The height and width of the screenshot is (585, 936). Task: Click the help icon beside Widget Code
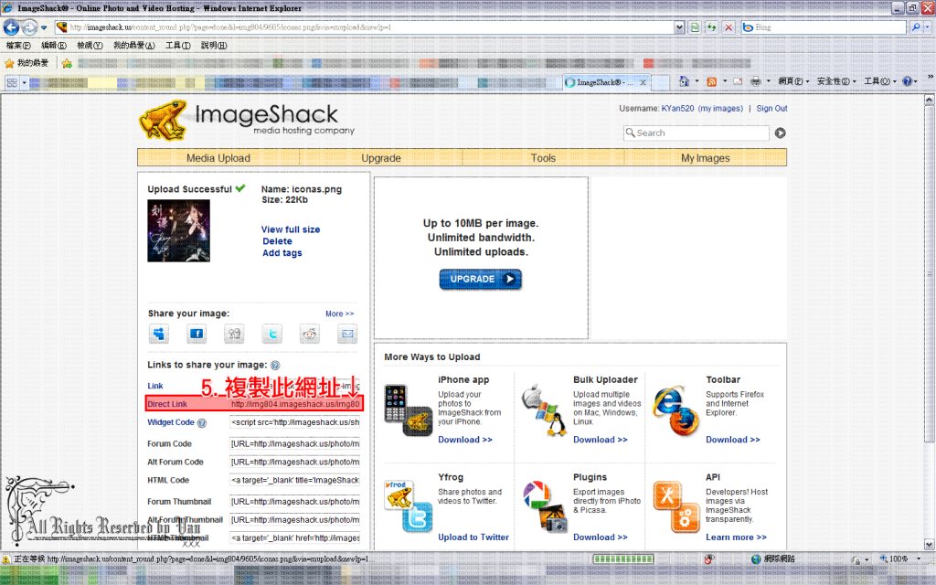pyautogui.click(x=202, y=423)
